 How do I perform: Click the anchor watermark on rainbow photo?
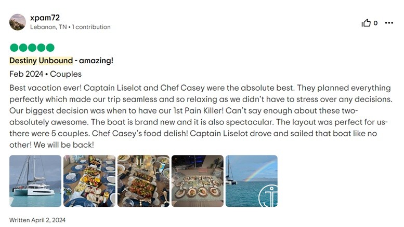tap(266, 197)
